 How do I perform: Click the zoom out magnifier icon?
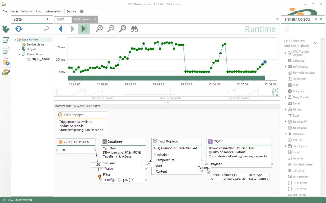[x=111, y=29]
